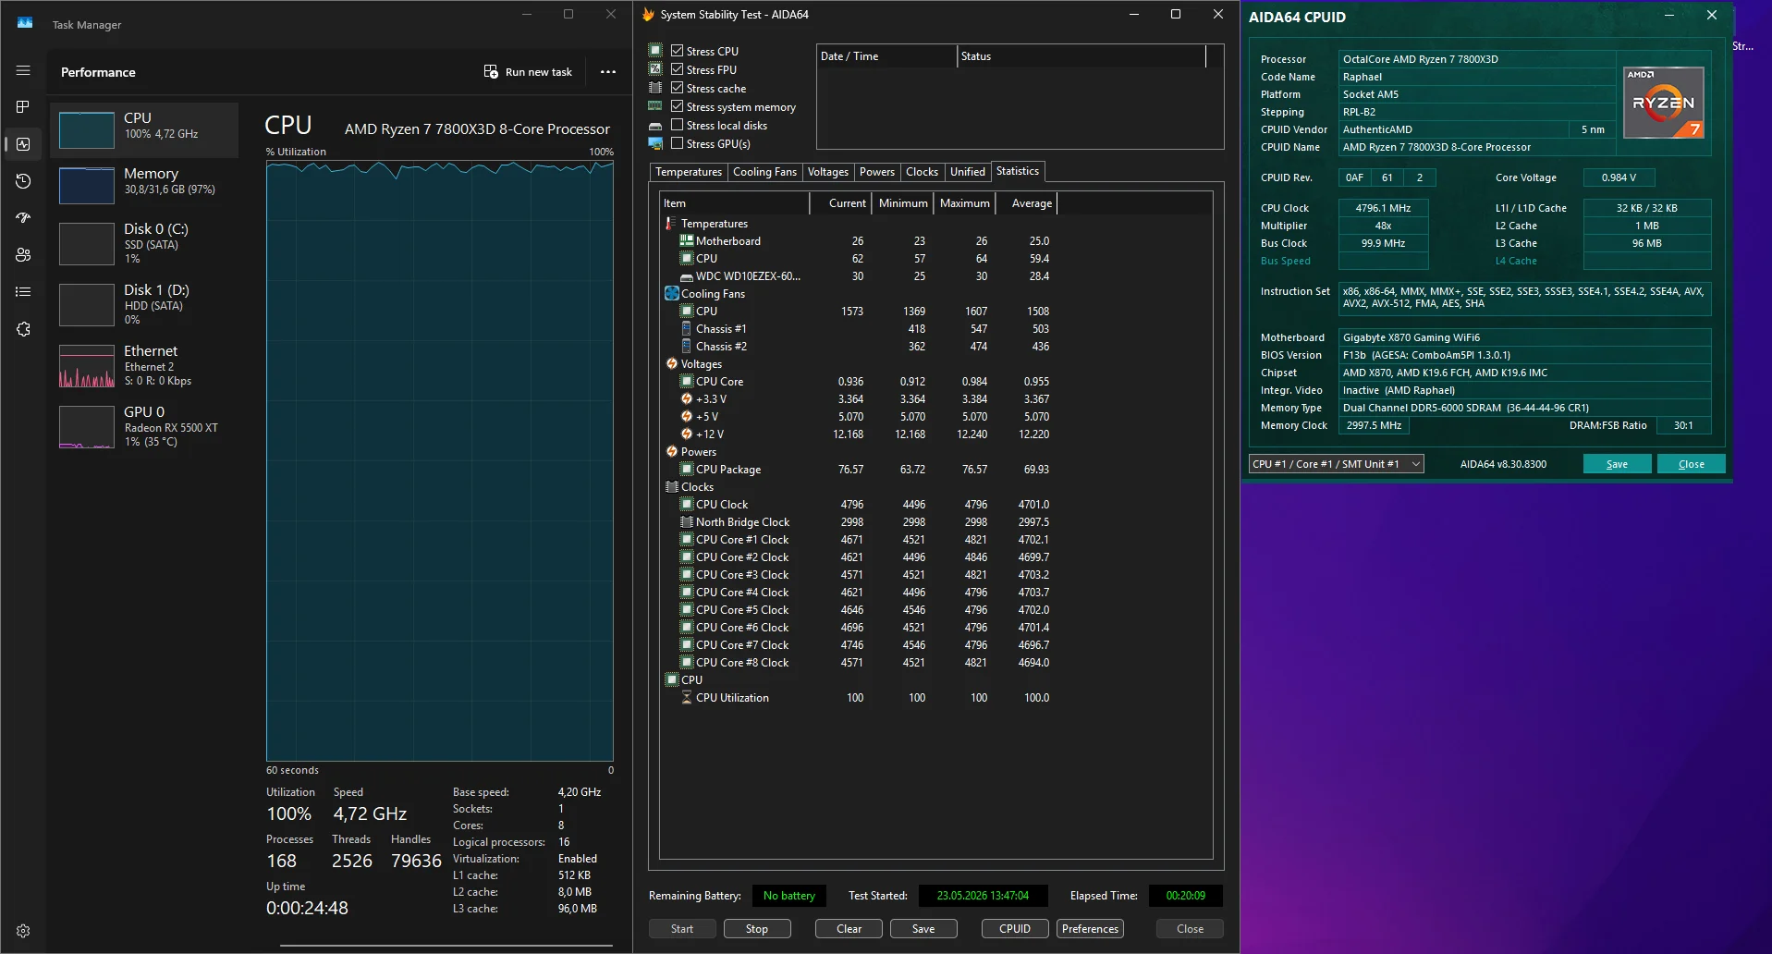The height and width of the screenshot is (954, 1772).
Task: Click the WDC WD10EZEX drive icon
Action: pyautogui.click(x=687, y=276)
